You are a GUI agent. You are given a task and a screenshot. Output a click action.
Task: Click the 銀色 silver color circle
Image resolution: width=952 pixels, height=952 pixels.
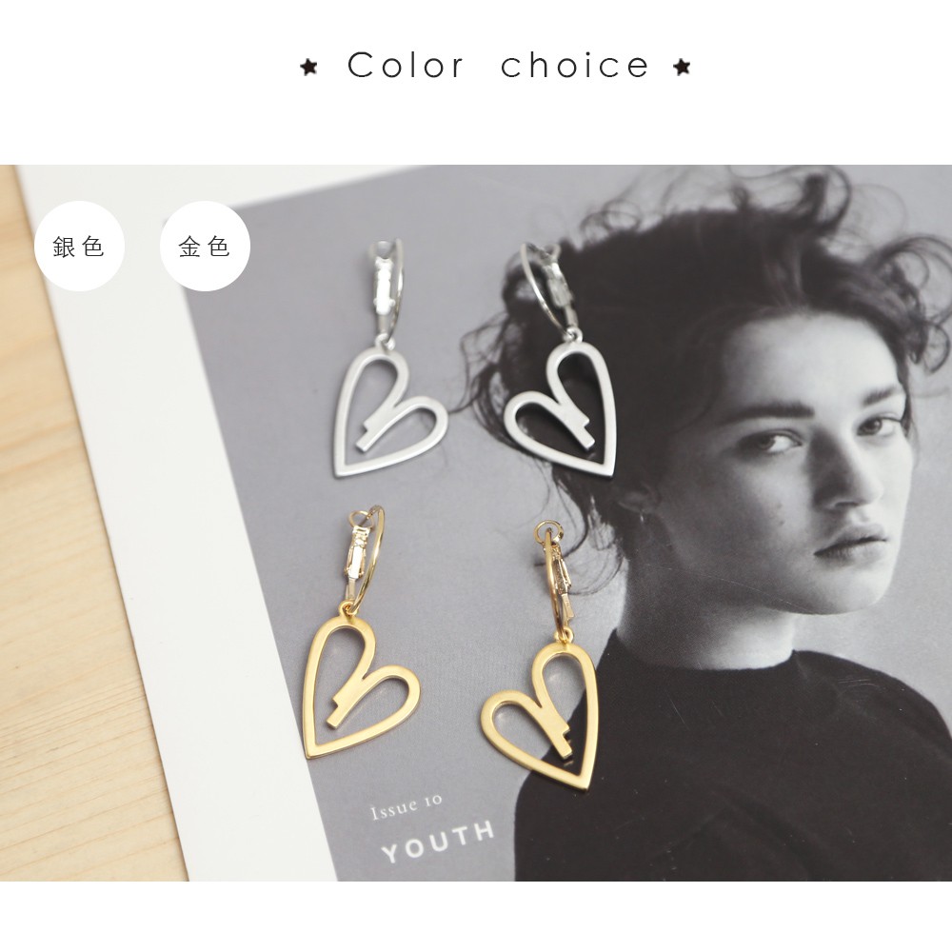79,247
